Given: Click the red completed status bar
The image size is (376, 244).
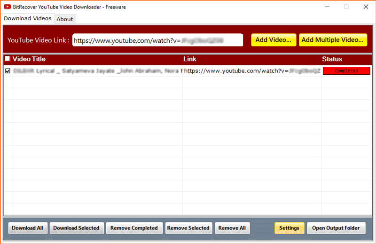Looking at the screenshot, I should click(346, 71).
